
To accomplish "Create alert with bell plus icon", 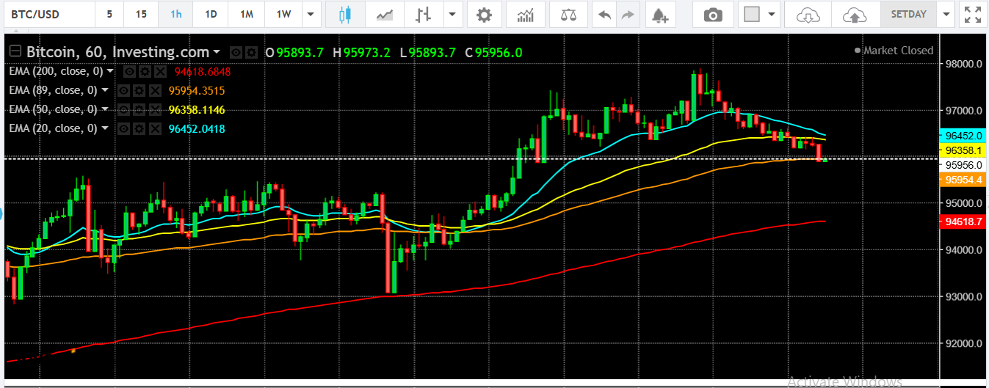I will 661,15.
